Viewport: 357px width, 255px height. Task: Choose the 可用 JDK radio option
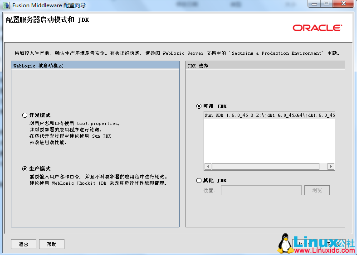[199, 106]
